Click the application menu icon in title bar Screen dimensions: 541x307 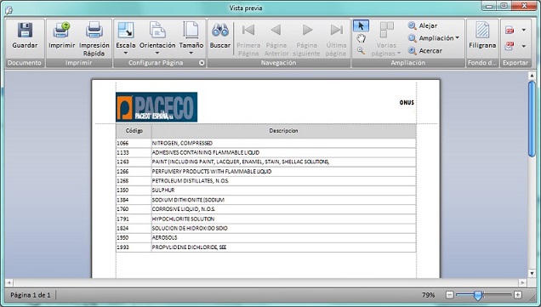pyautogui.click(x=9, y=10)
